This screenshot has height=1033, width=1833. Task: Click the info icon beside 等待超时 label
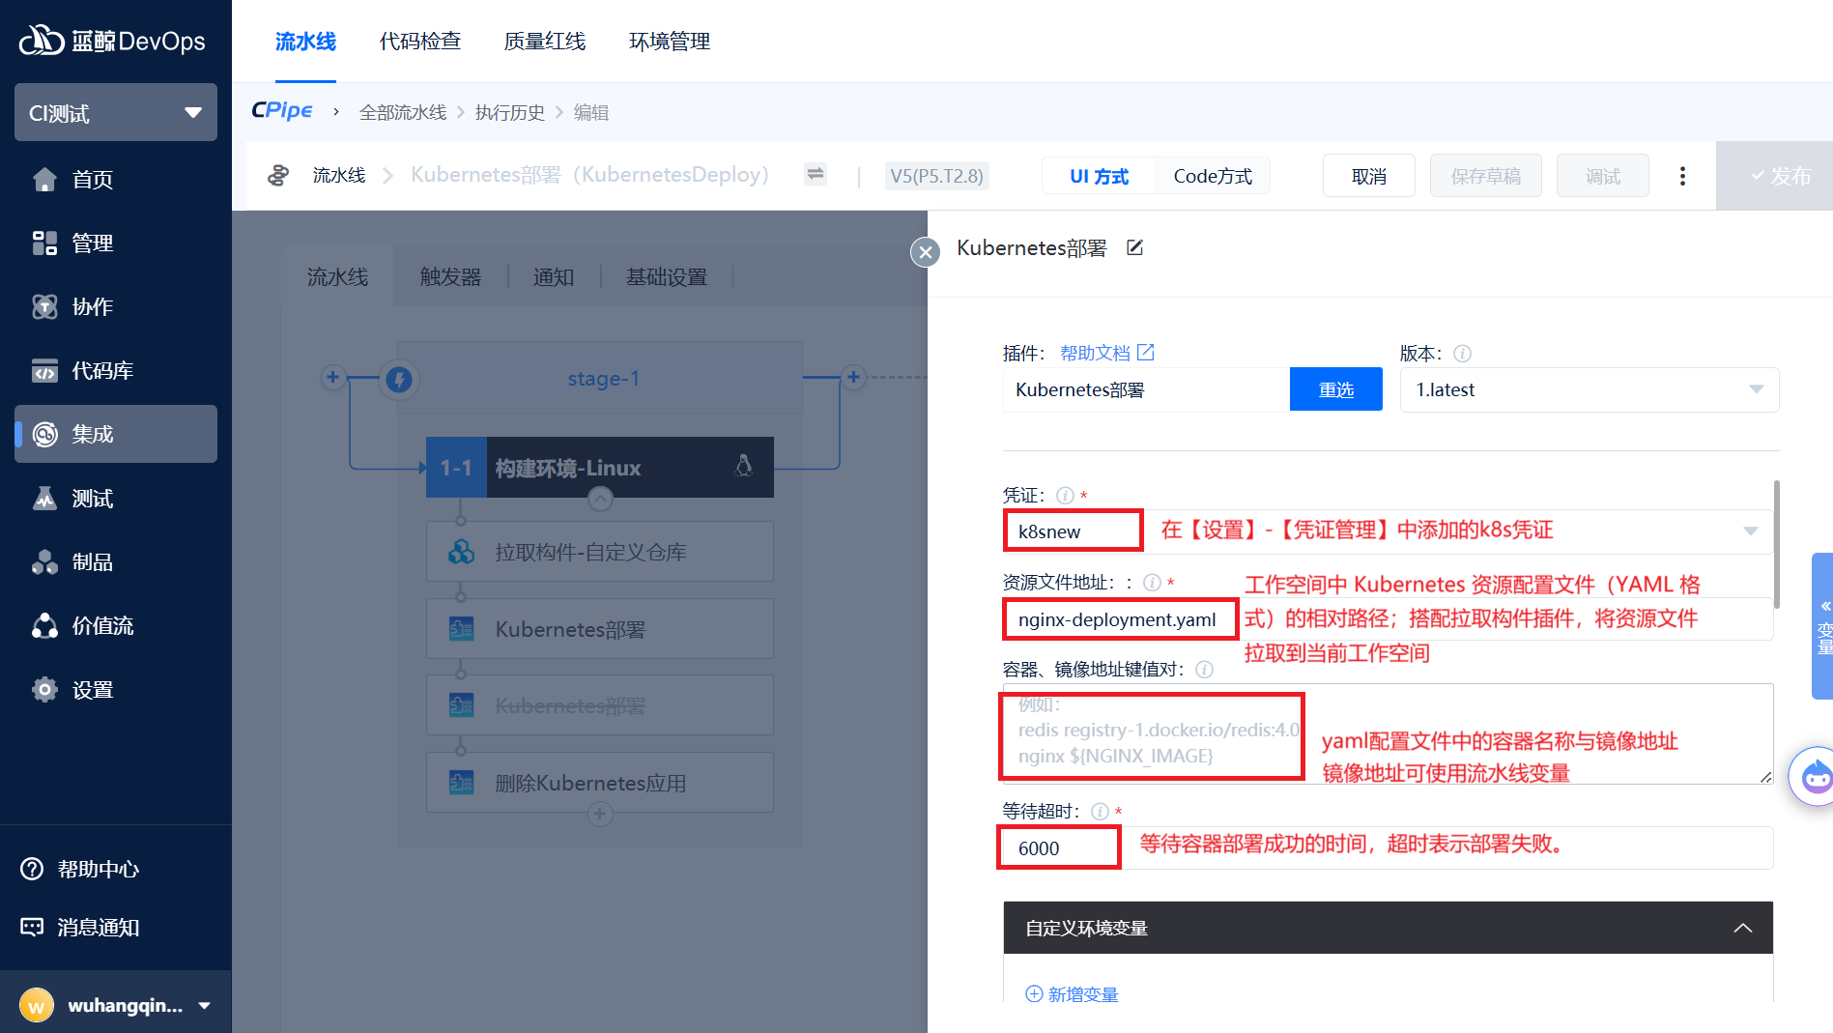[x=1100, y=812]
